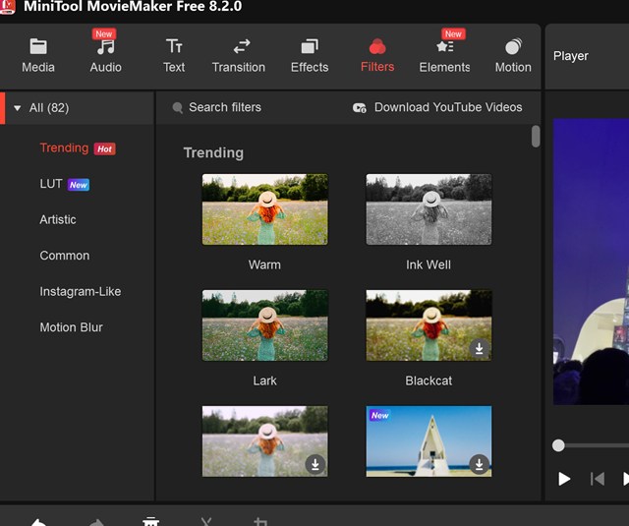Select the Lark filter thumbnail
629x526 pixels.
pos(264,325)
